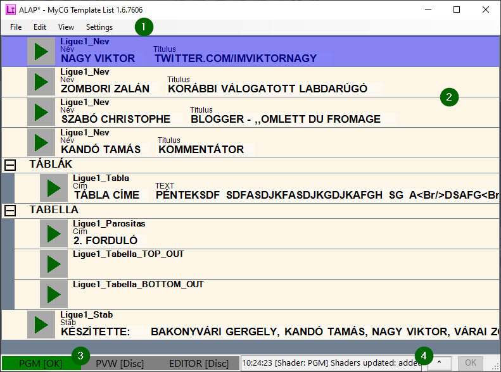Image resolution: width=501 pixels, height=372 pixels.
Task: Collapse the TABELLA group
Action: click(x=10, y=211)
